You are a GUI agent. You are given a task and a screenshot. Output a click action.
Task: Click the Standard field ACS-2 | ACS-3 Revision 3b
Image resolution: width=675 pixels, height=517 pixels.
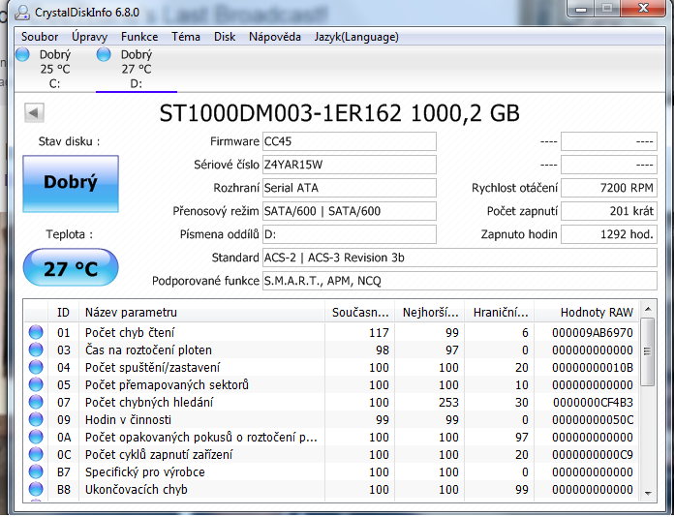point(460,258)
